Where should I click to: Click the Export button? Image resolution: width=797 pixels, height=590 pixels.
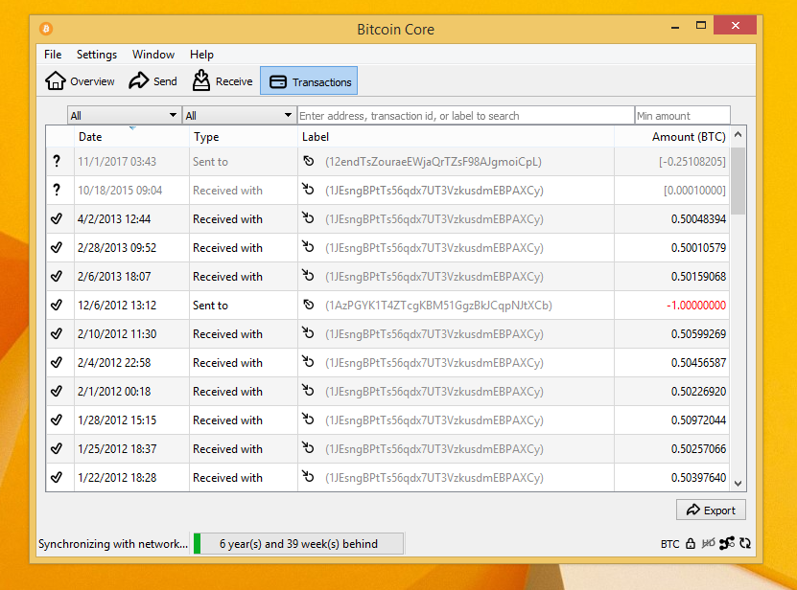[711, 510]
